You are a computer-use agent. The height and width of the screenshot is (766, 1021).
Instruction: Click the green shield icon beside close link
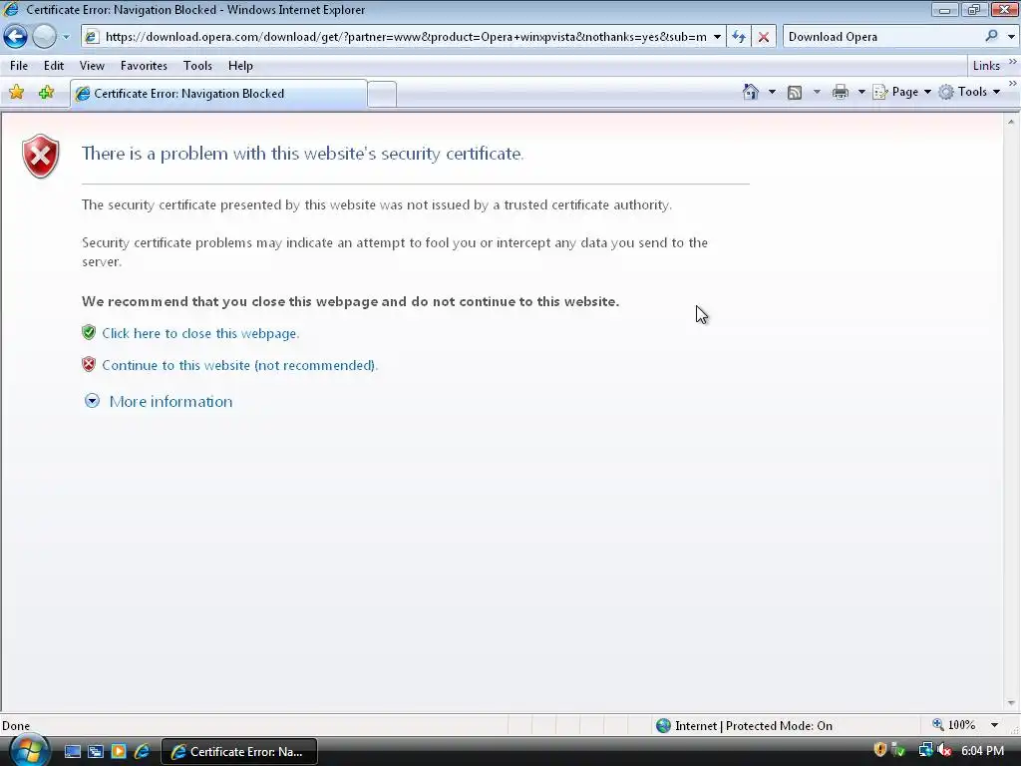[x=89, y=333]
